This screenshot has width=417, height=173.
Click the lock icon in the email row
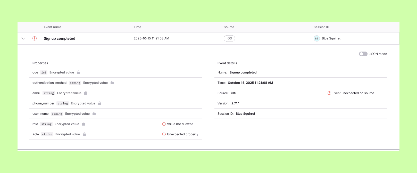pos(86,93)
